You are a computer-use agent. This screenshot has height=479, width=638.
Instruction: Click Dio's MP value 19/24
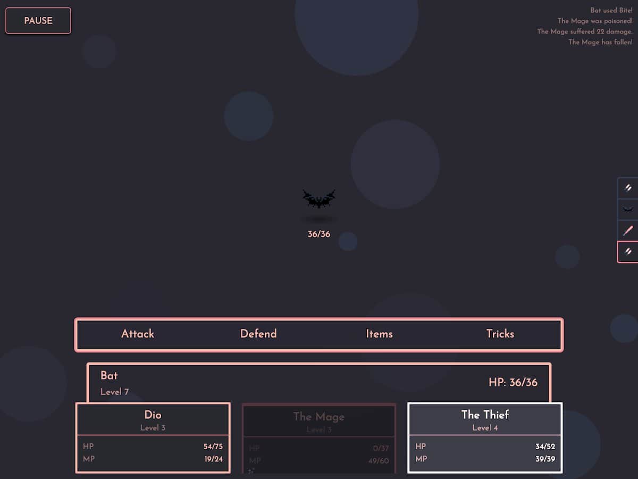[213, 459]
